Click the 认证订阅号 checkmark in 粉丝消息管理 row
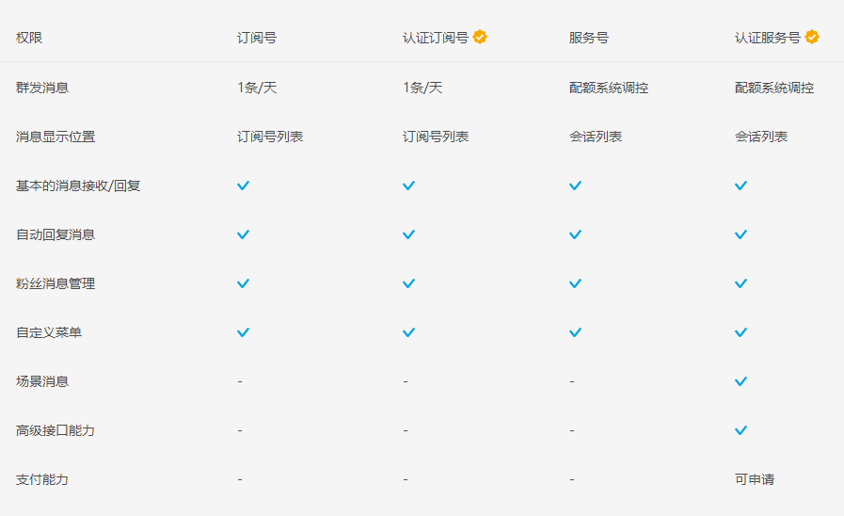844x516 pixels. click(409, 283)
